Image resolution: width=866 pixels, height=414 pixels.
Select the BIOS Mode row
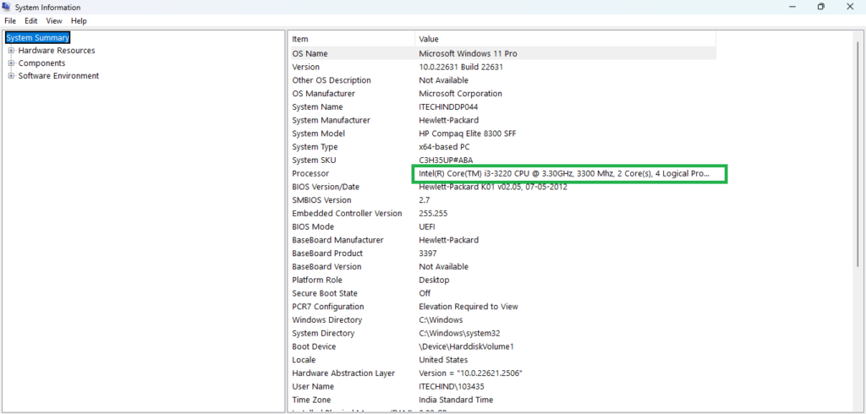coord(503,226)
